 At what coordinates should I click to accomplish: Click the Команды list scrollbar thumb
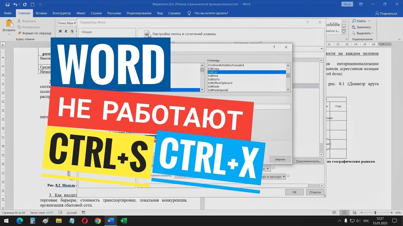[288, 75]
